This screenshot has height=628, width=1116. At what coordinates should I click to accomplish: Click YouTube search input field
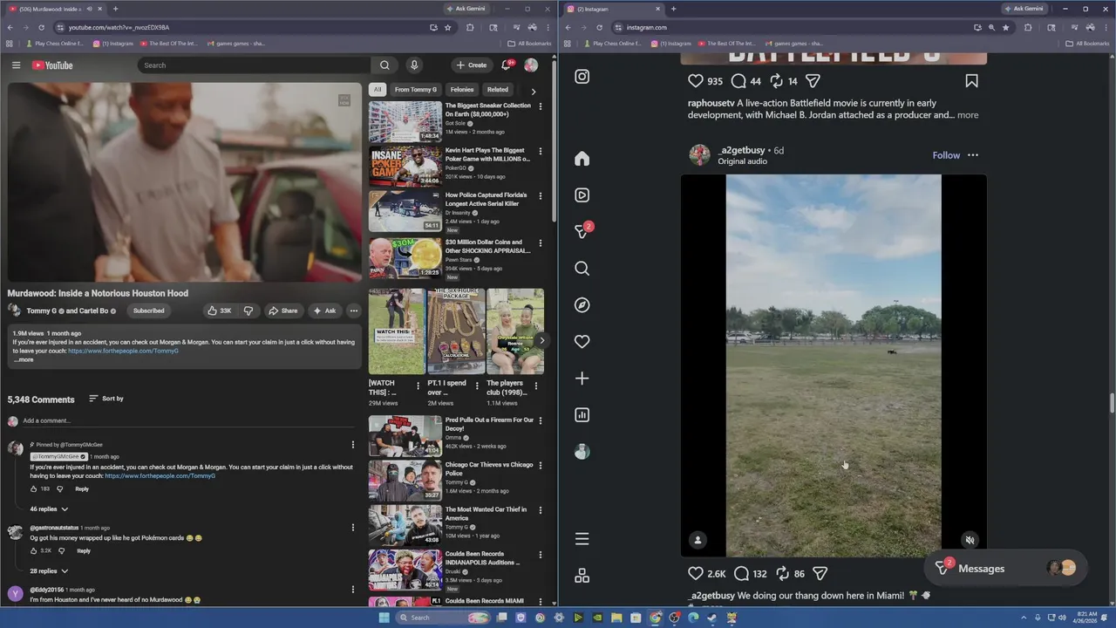pyautogui.click(x=255, y=65)
